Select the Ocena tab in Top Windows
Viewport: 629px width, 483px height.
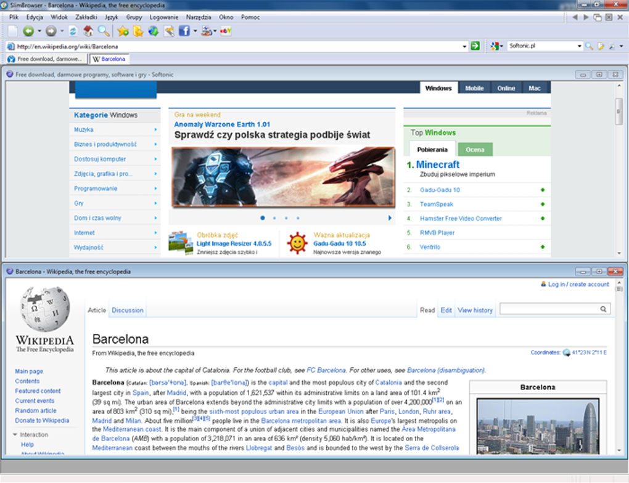pos(475,150)
